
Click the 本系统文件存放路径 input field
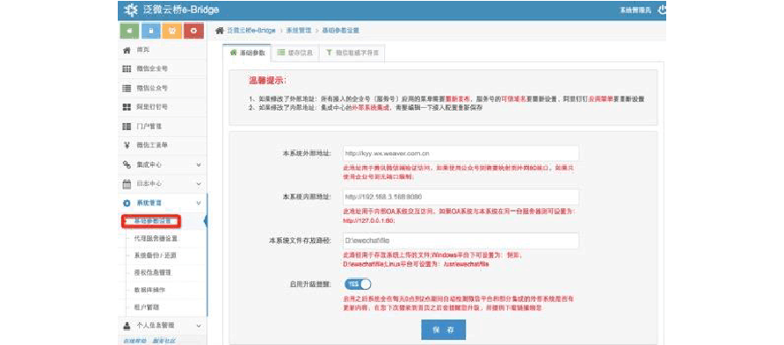461,241
